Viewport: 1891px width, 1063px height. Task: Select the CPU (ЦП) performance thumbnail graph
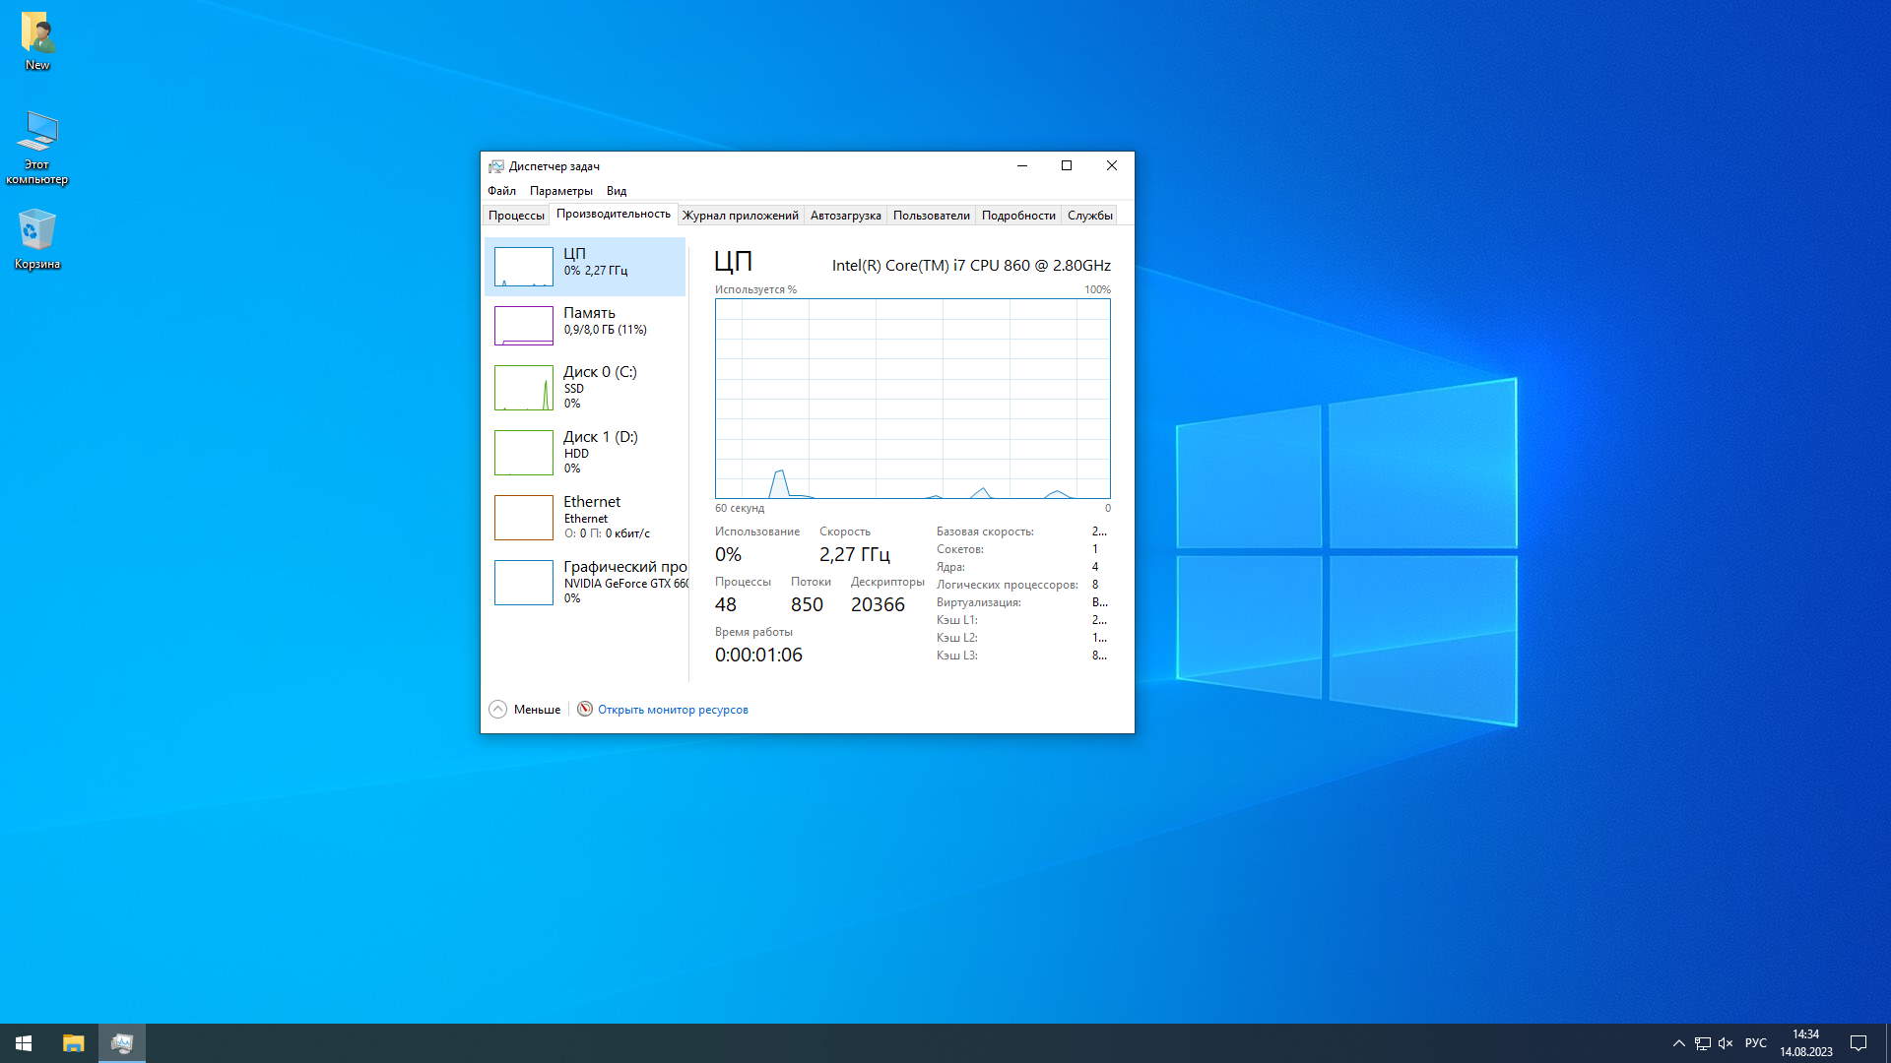pyautogui.click(x=523, y=267)
